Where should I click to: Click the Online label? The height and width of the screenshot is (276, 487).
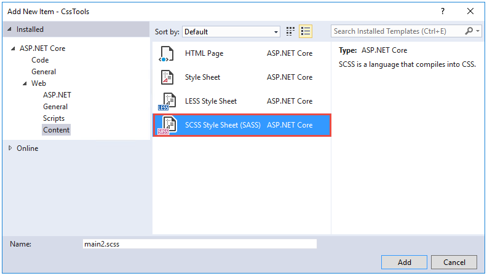pyautogui.click(x=27, y=148)
